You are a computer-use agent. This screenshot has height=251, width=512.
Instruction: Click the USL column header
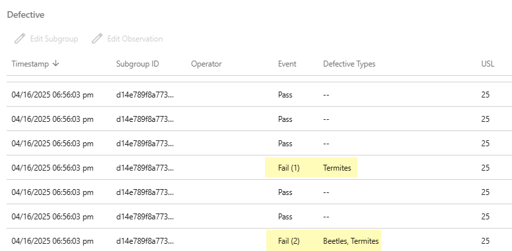[x=488, y=64]
